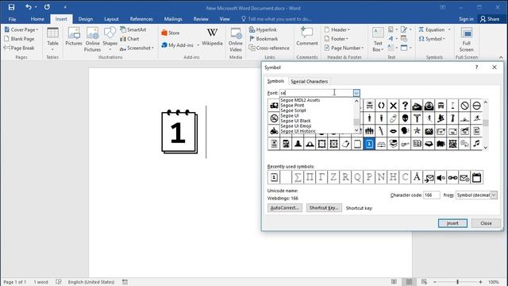Select the prohibition circle symbol in grid
This screenshot has width=508, height=286.
click(464, 106)
